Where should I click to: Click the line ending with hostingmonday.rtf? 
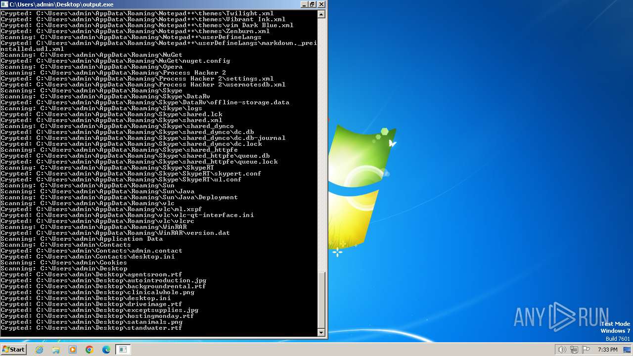tap(97, 316)
